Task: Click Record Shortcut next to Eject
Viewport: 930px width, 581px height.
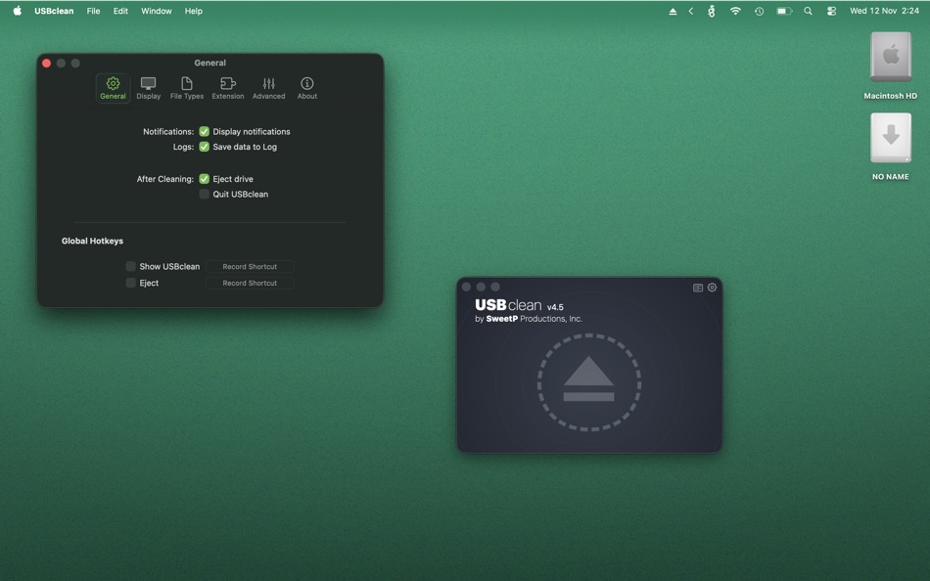Action: (x=250, y=283)
